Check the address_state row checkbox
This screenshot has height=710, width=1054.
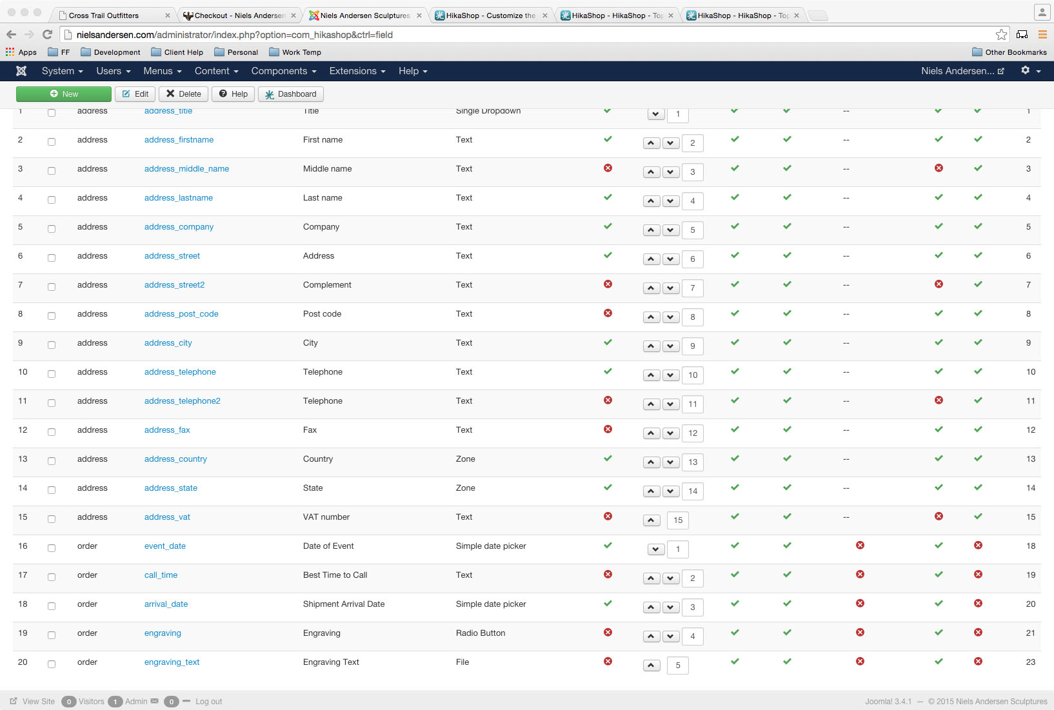(52, 490)
